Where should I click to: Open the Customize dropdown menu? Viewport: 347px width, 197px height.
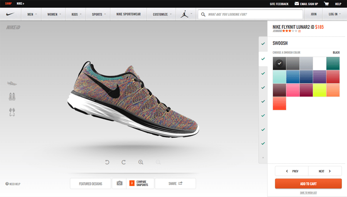pos(162,14)
